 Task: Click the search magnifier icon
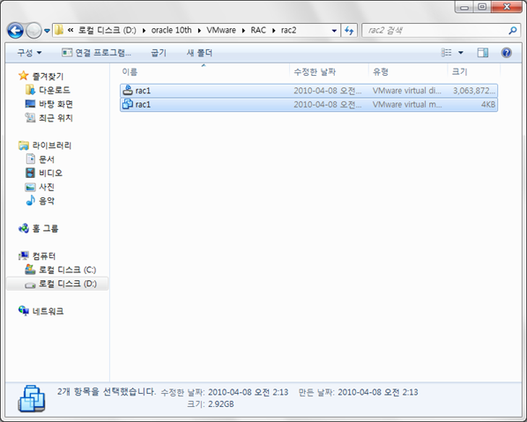pos(513,31)
